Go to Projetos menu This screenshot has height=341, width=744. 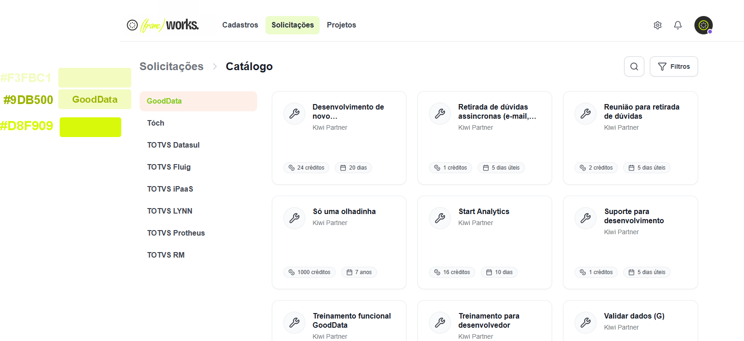[342, 25]
